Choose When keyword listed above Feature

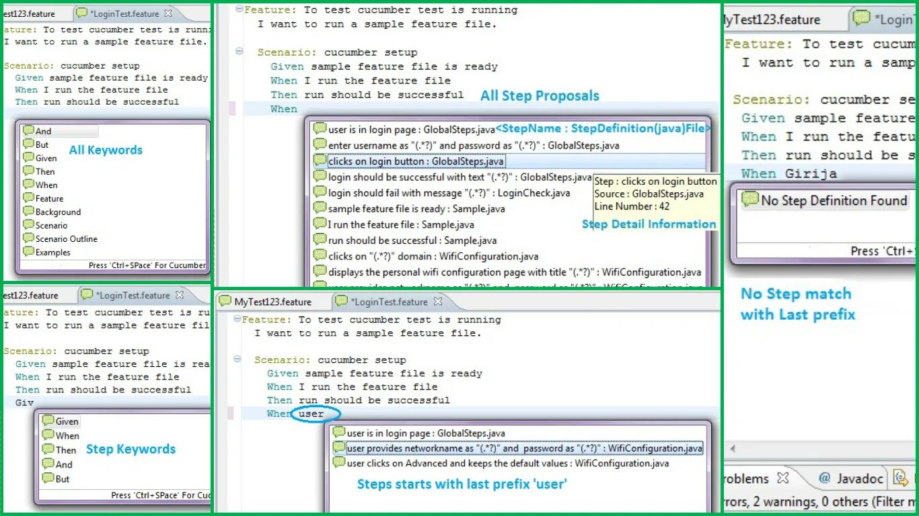[46, 185]
